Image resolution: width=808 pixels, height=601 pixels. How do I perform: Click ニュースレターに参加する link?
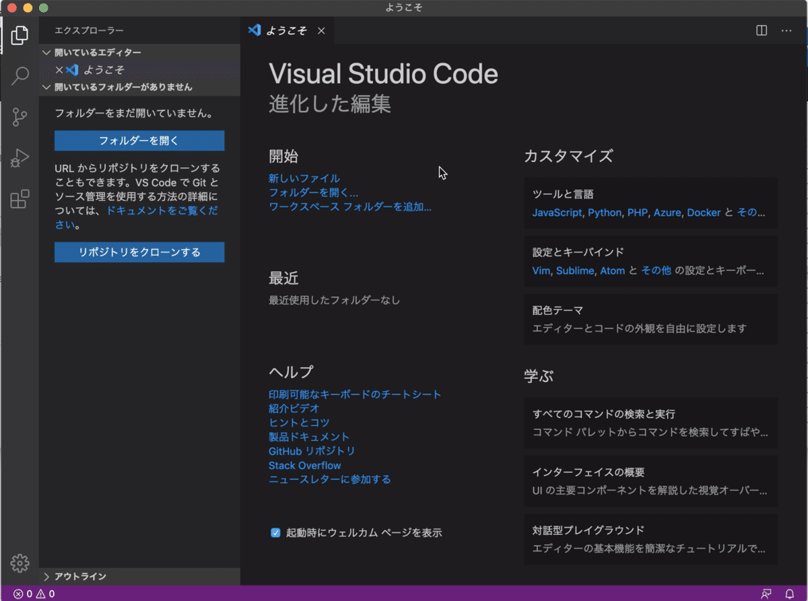tap(330, 479)
